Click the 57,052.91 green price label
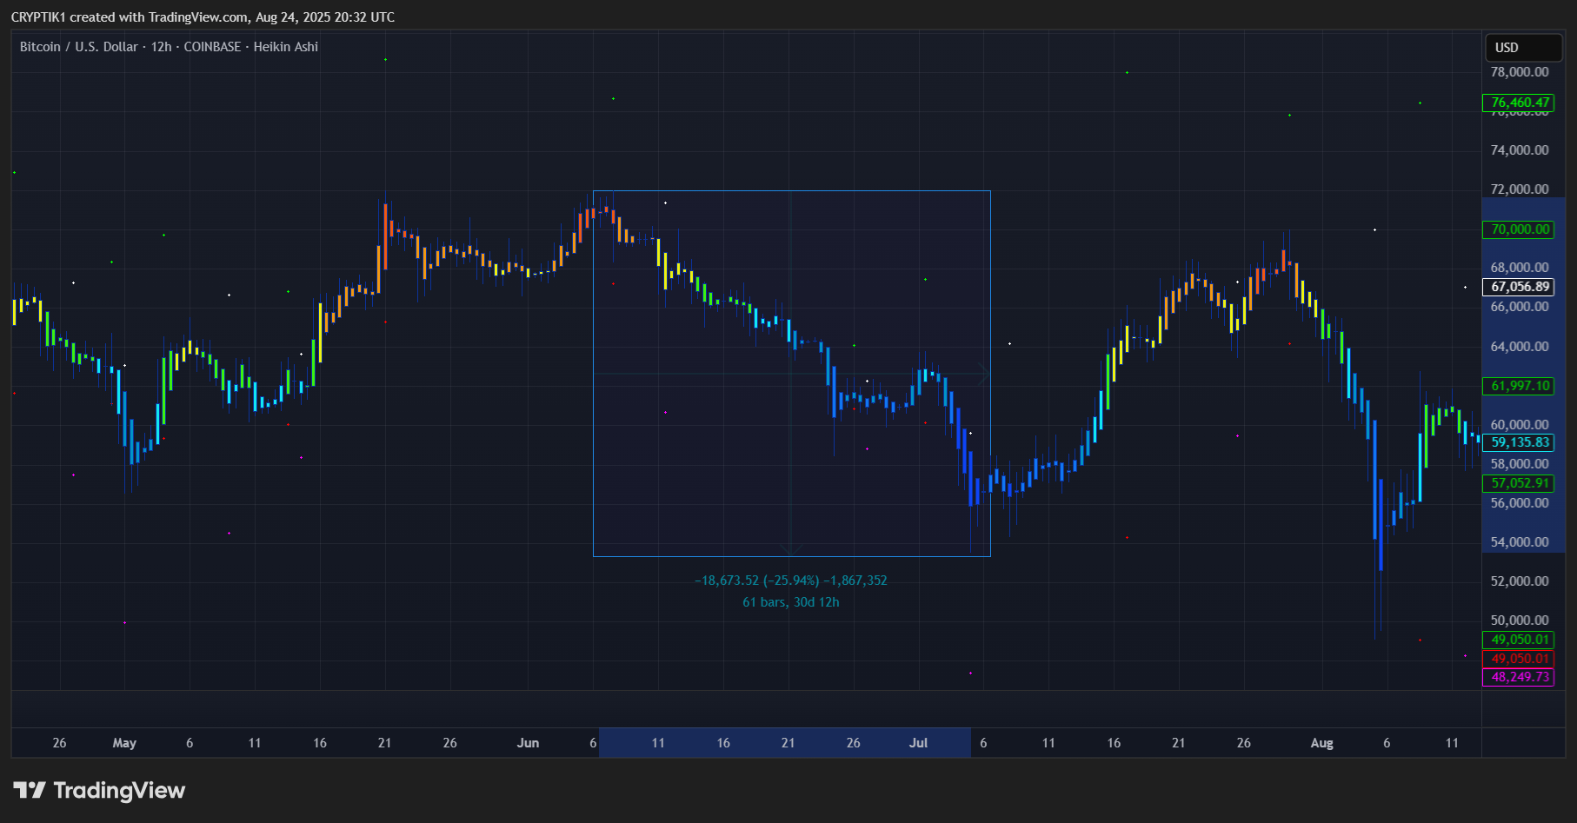Viewport: 1577px width, 823px height. click(1519, 483)
